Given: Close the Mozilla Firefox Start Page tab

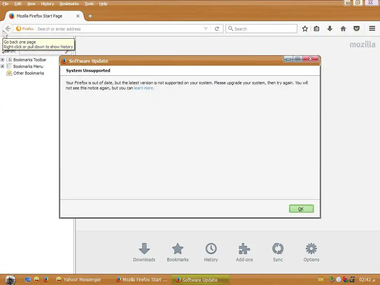Looking at the screenshot, I should (x=78, y=16).
